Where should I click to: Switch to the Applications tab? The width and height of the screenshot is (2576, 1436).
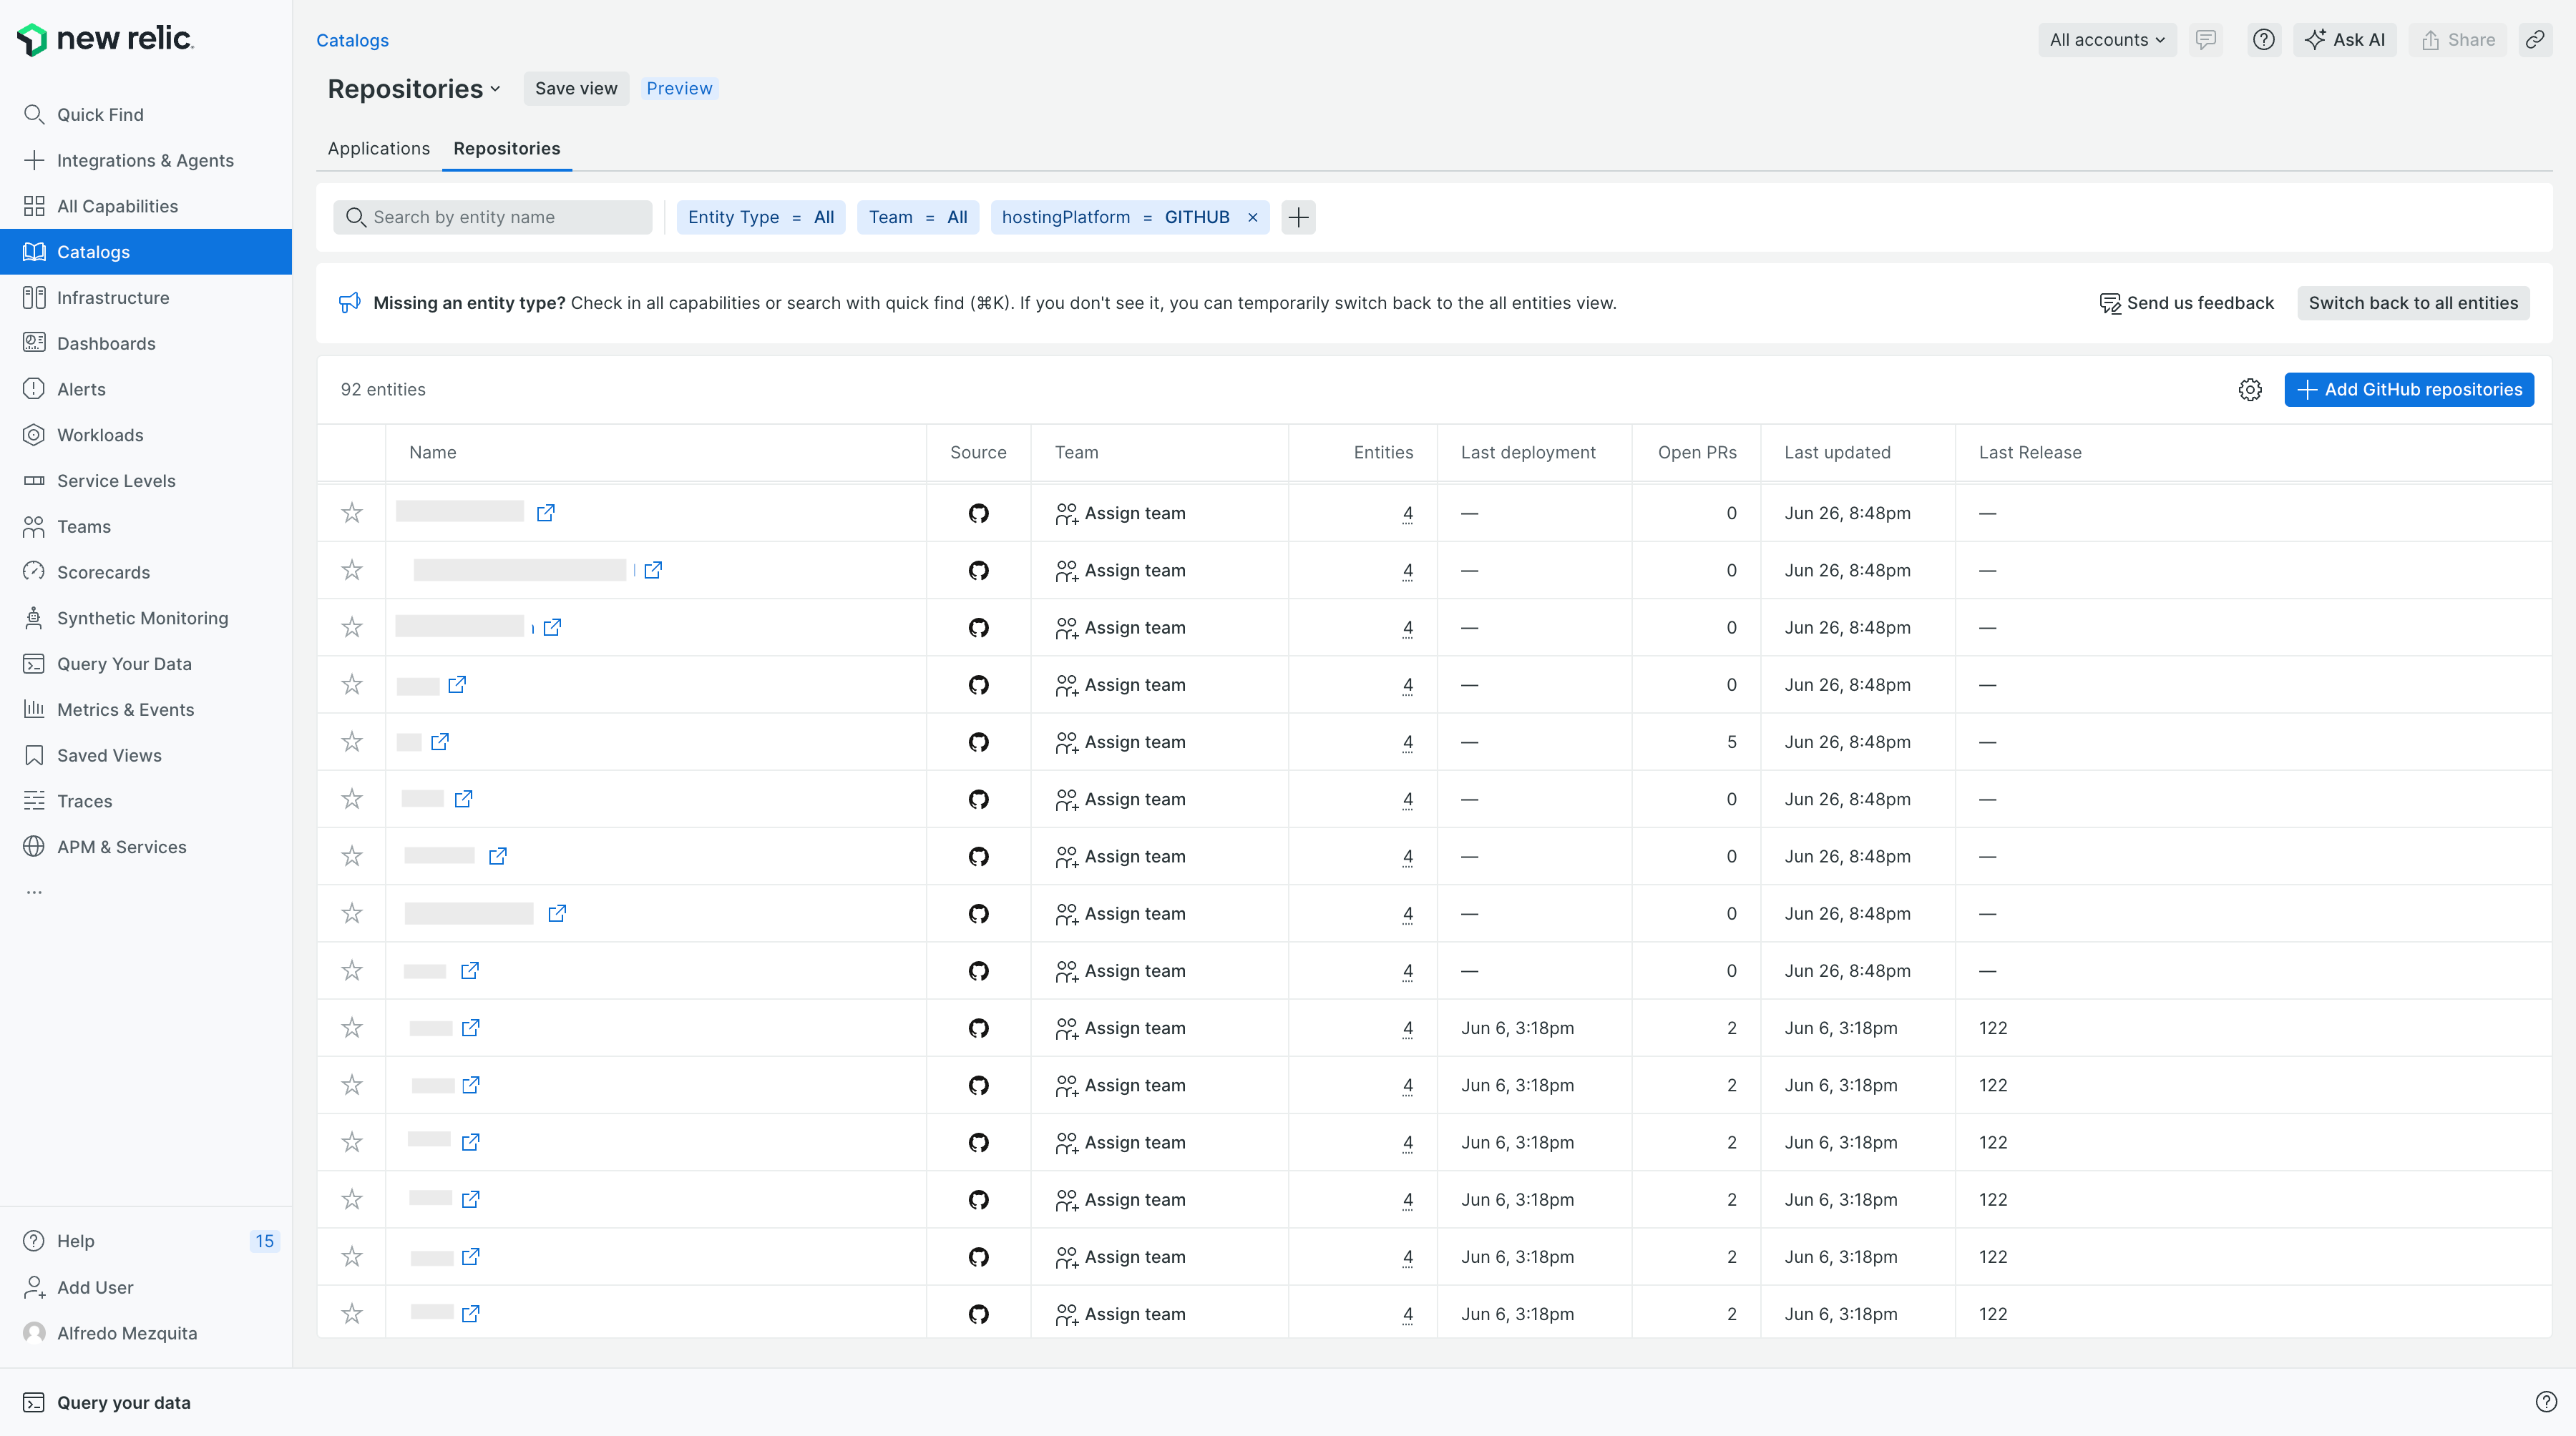(x=378, y=148)
